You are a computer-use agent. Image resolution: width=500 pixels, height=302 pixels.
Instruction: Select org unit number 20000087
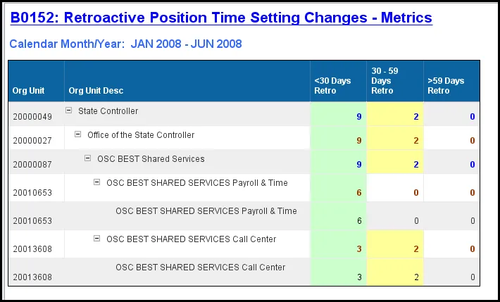point(32,165)
